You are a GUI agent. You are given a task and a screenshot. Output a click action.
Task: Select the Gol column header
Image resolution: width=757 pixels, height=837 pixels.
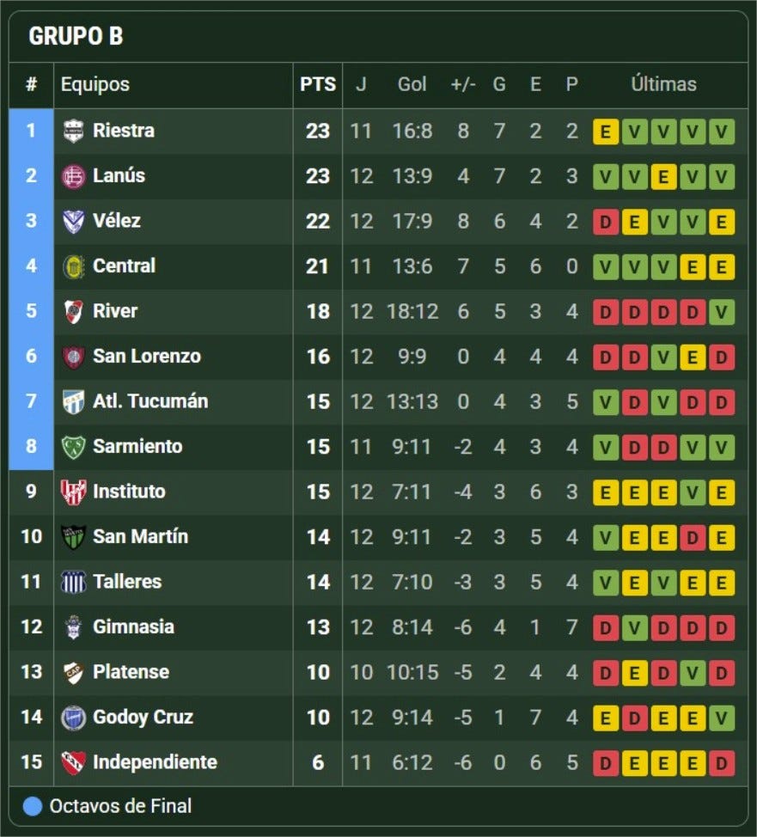tap(412, 84)
